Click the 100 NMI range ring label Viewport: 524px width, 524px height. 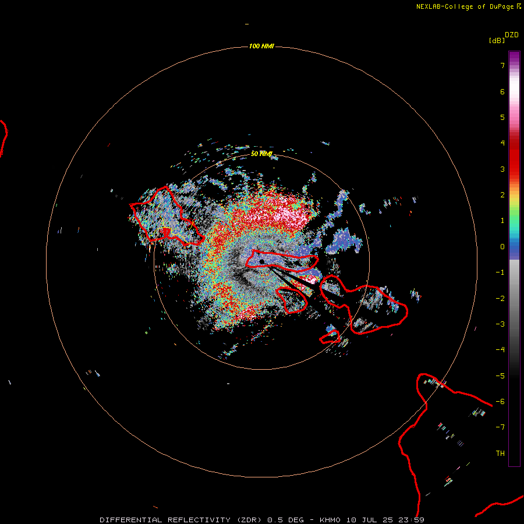point(261,46)
